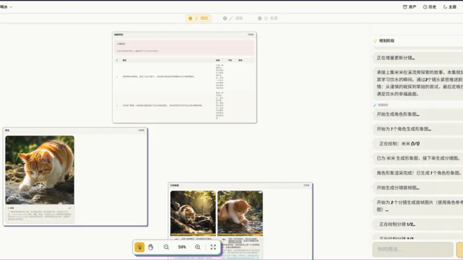
Task: Select the second storyboard cat frame
Action: click(x=240, y=213)
